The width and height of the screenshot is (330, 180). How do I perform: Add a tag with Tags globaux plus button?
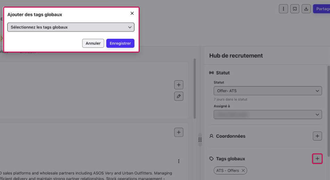[317, 159]
